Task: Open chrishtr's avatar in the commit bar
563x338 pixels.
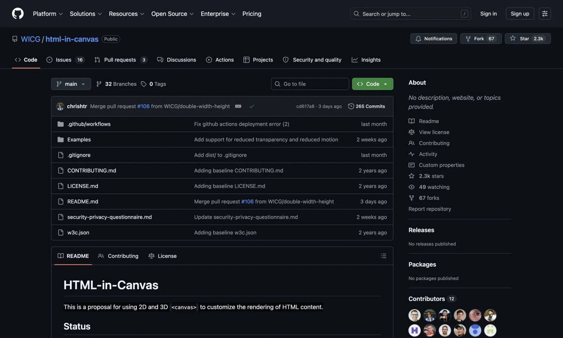Action: tap(60, 106)
